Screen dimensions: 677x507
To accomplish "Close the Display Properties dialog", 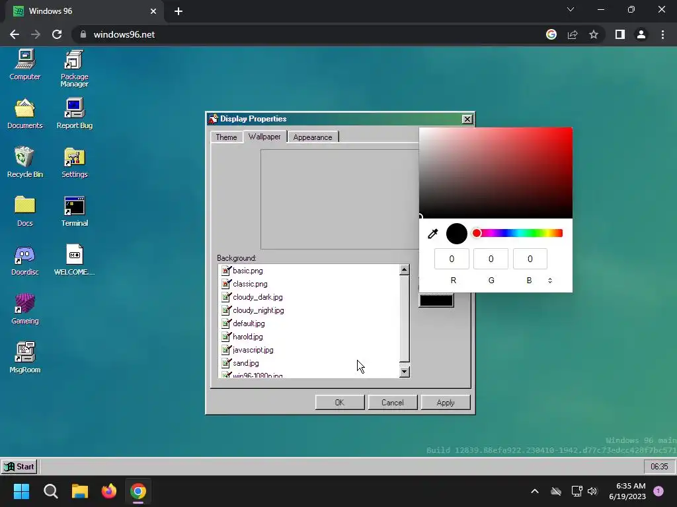I will coord(467,119).
